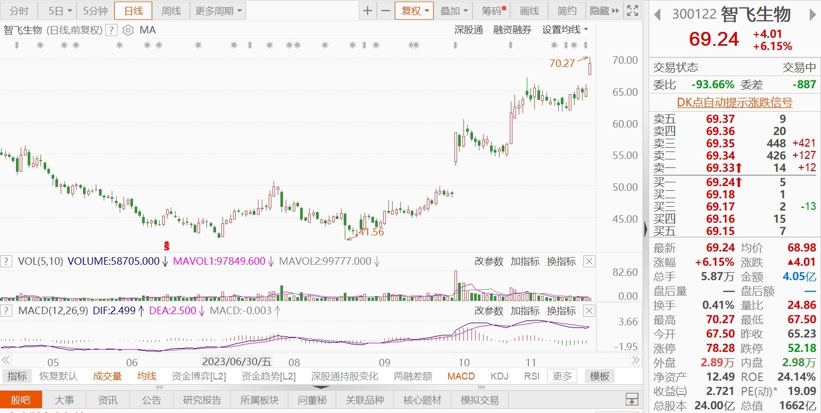Switch to the 周线 weekly tab
The height and width of the screenshot is (413, 821).
point(171,11)
